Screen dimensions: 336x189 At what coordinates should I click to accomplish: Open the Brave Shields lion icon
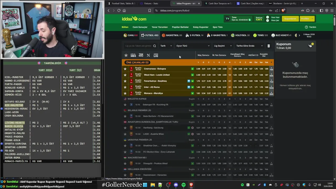pos(283,10)
